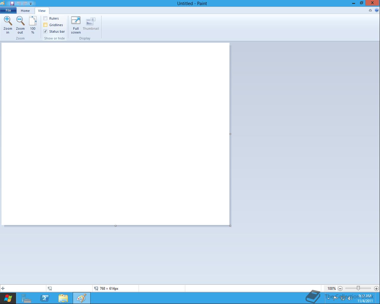Minimize the Paint window
This screenshot has width=380, height=304.
pyautogui.click(x=354, y=3)
